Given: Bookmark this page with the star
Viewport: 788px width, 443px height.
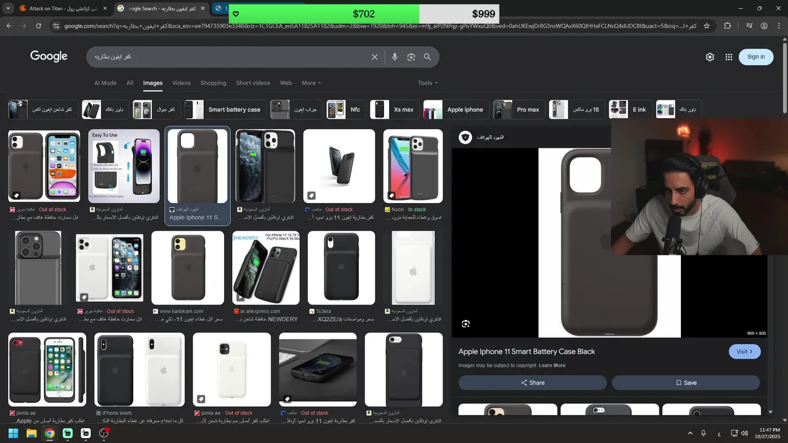Looking at the screenshot, I should (707, 26).
